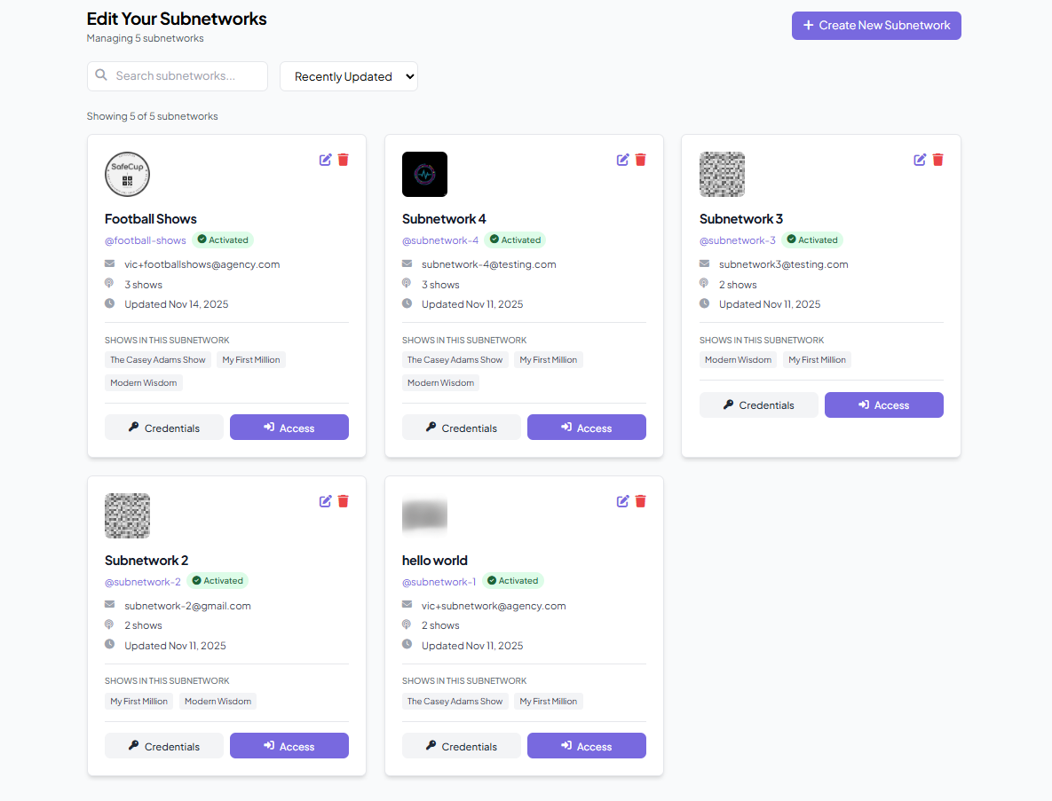Click Create New Subnetwork button
1052x801 pixels.
point(876,26)
